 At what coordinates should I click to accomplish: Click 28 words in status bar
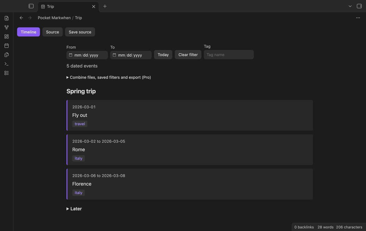[x=325, y=227]
